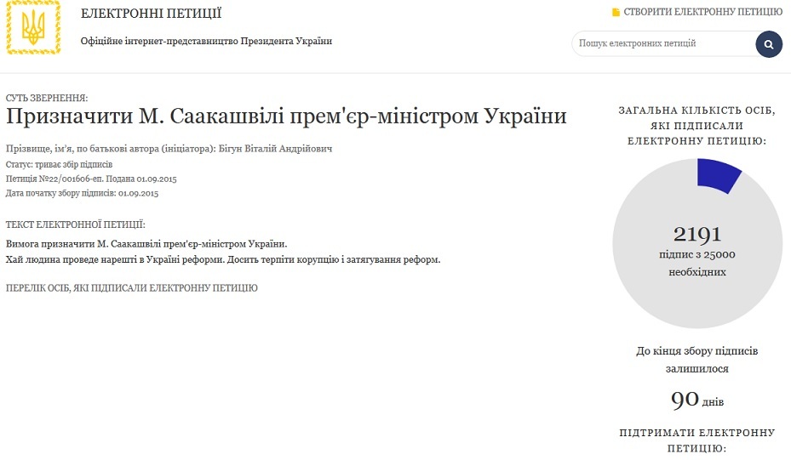The width and height of the screenshot is (791, 460).
Task: Click the magnifying glass search button
Action: coord(769,44)
